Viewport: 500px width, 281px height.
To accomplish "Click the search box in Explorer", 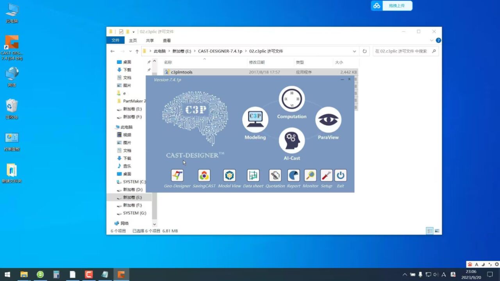I will point(402,51).
